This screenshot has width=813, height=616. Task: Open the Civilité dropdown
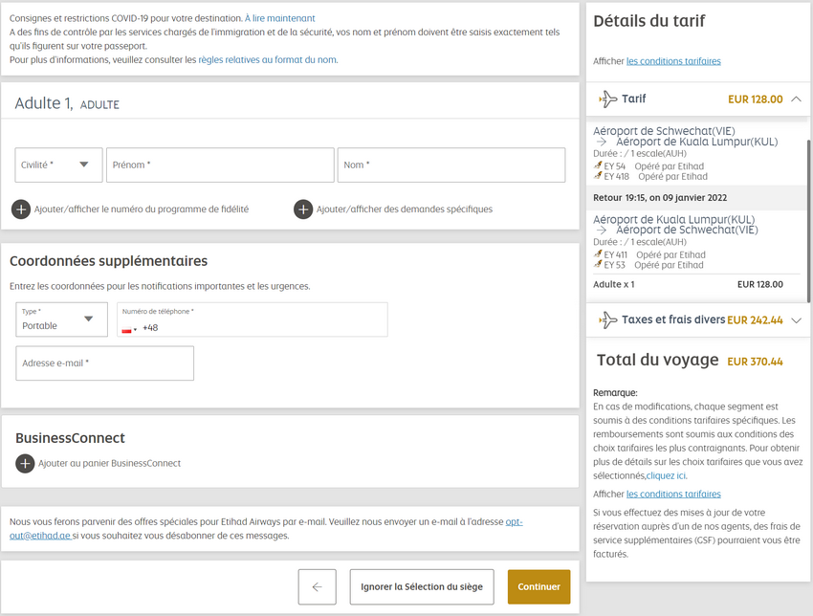tap(58, 165)
